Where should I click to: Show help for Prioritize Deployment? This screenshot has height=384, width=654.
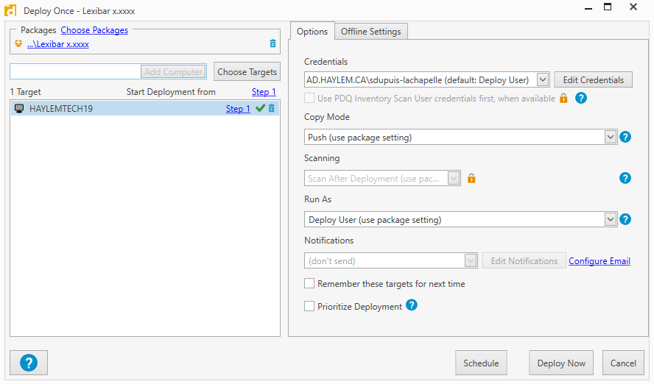point(412,305)
